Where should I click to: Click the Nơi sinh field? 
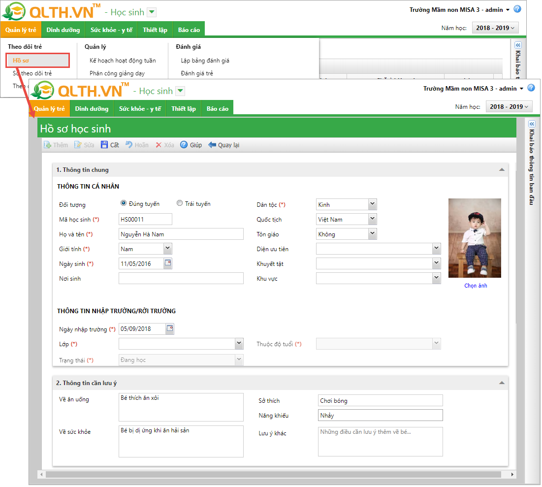181,278
